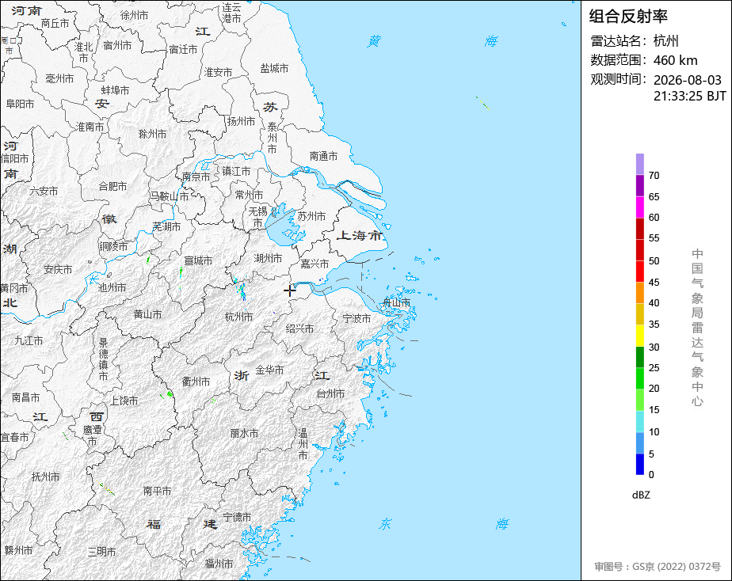Click the 温州市 city label
Image resolution: width=732 pixels, height=581 pixels.
(303, 443)
